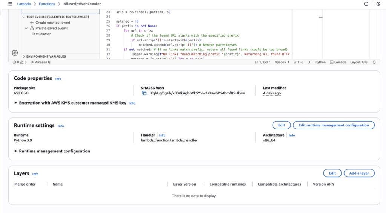The width and height of the screenshot is (386, 213).
Task: Open the hexagon settings icon in the top right
Action: 378,4
